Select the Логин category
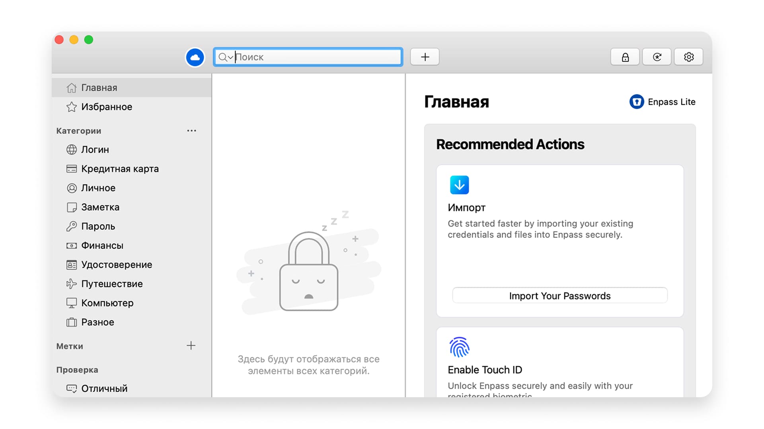The image size is (764, 429). click(95, 150)
